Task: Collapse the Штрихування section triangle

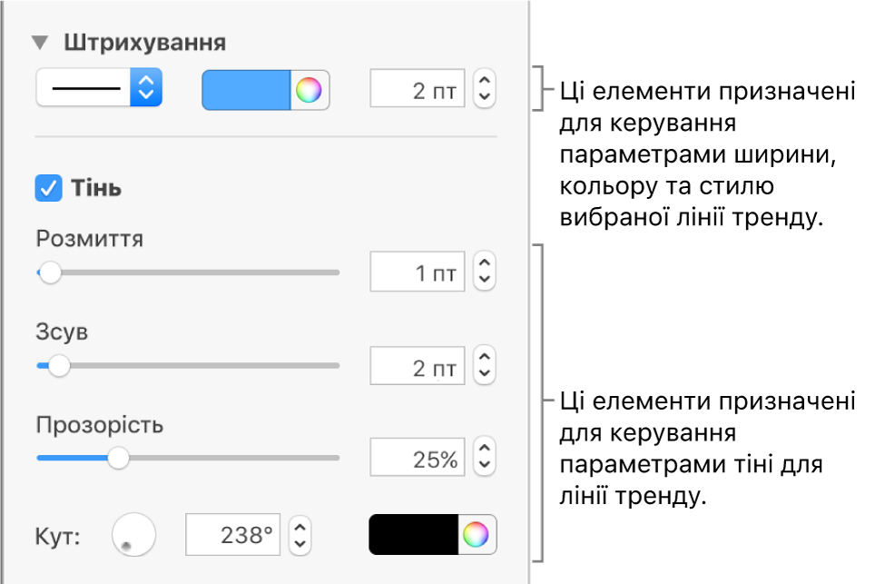Action: click(x=40, y=43)
